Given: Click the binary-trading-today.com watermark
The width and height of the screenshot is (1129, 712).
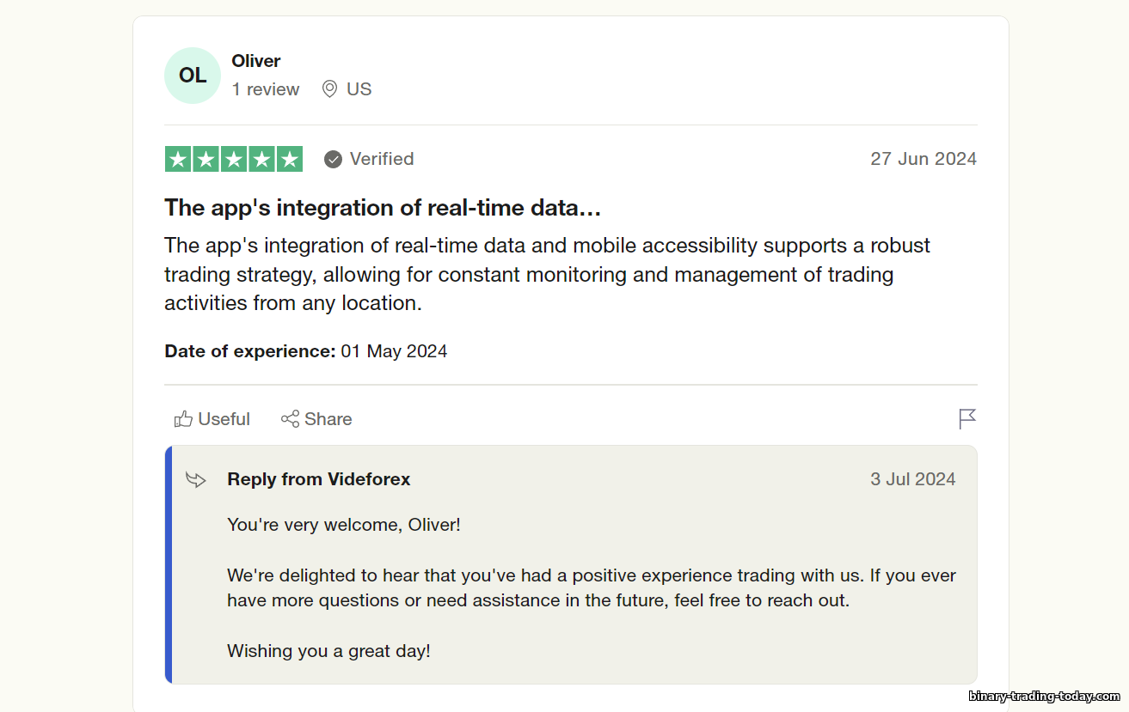Looking at the screenshot, I should 1045,697.
